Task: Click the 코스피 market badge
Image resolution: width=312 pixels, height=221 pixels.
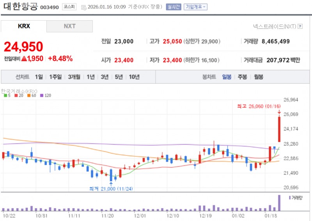Action: click(x=69, y=7)
